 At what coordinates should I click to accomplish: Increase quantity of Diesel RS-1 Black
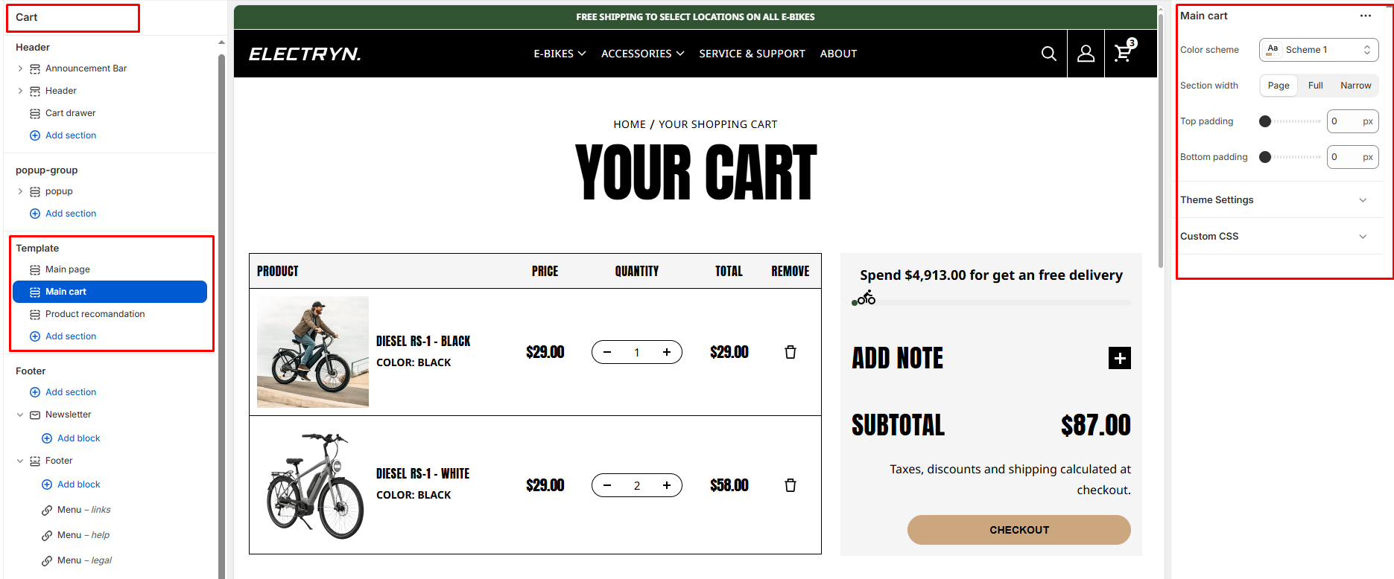coord(666,352)
